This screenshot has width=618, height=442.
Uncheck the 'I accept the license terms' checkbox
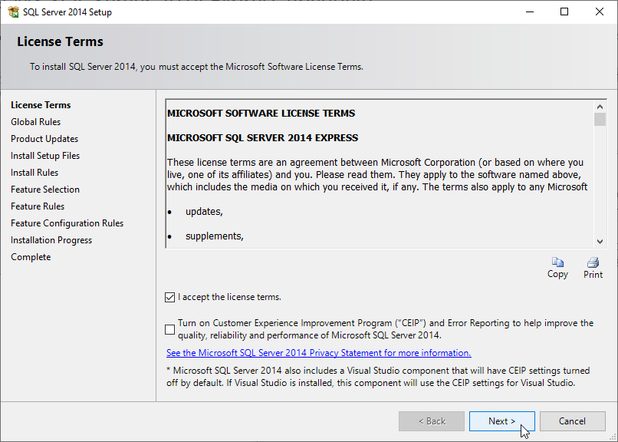click(169, 298)
